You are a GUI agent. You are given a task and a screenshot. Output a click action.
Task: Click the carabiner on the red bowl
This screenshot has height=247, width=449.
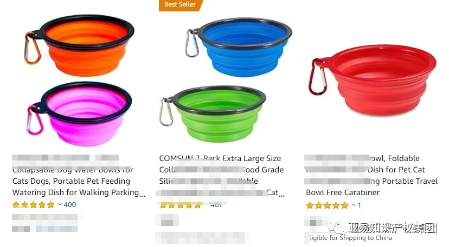(317, 77)
